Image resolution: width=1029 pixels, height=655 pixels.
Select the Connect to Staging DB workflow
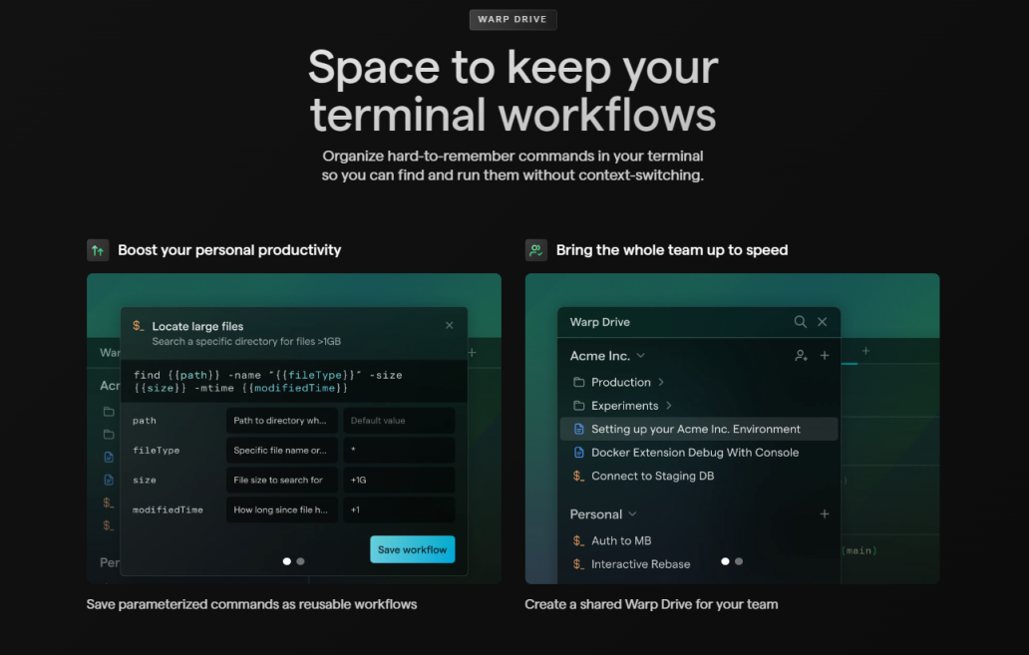(x=652, y=477)
